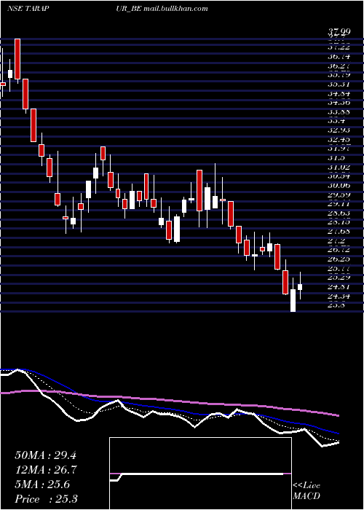Click the '12MA : 26.7' label
Image resolution: width=364 pixels, height=510 pixels.
[x=45, y=470]
